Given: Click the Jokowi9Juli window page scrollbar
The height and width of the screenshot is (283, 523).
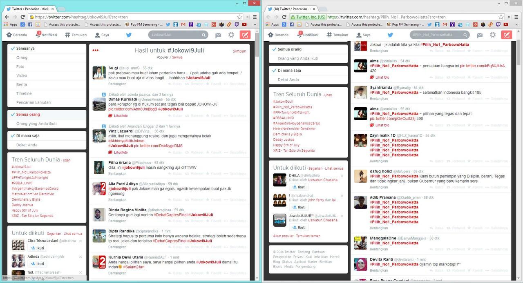Looking at the screenshot, I should (257, 45).
